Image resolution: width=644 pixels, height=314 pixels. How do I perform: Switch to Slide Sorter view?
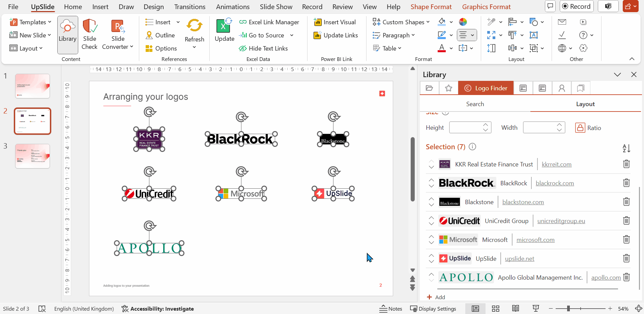pyautogui.click(x=496, y=309)
